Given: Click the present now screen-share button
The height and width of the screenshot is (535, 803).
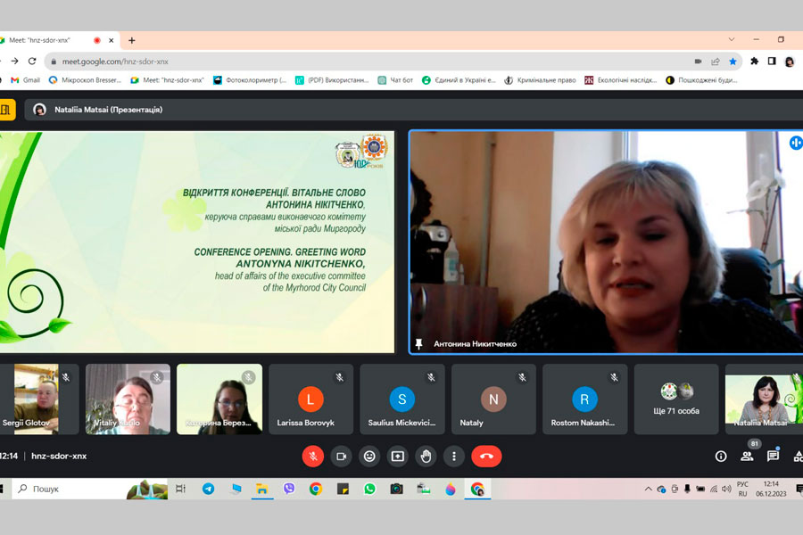Looking at the screenshot, I should [397, 457].
